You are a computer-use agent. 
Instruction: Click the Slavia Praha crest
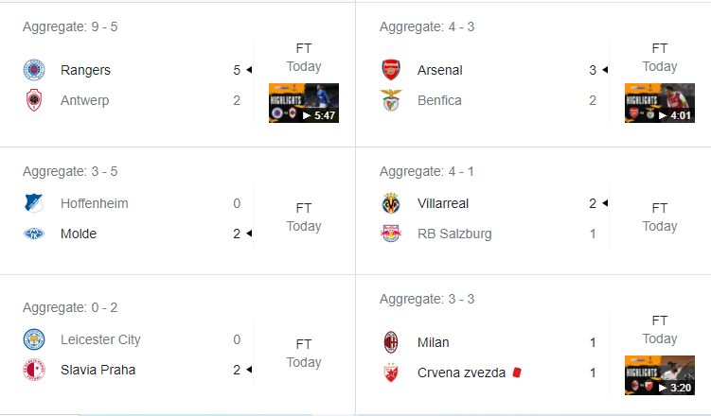(x=34, y=370)
